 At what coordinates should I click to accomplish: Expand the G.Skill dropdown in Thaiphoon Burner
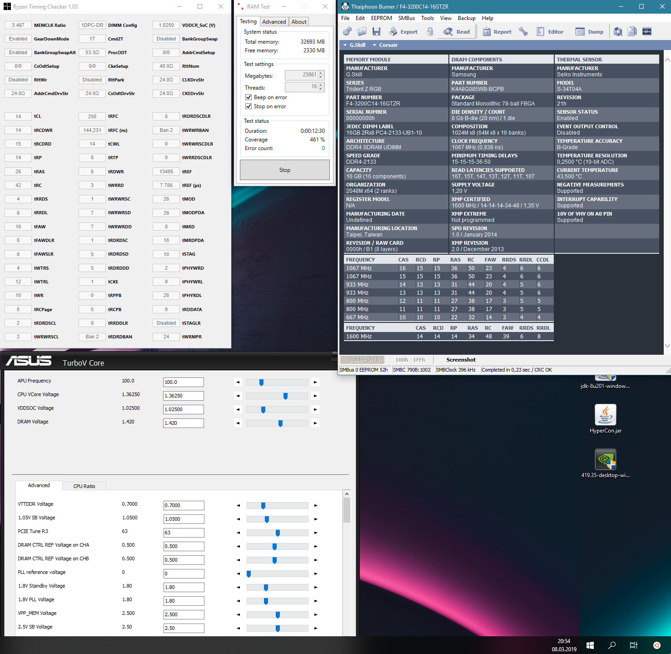tap(354, 45)
